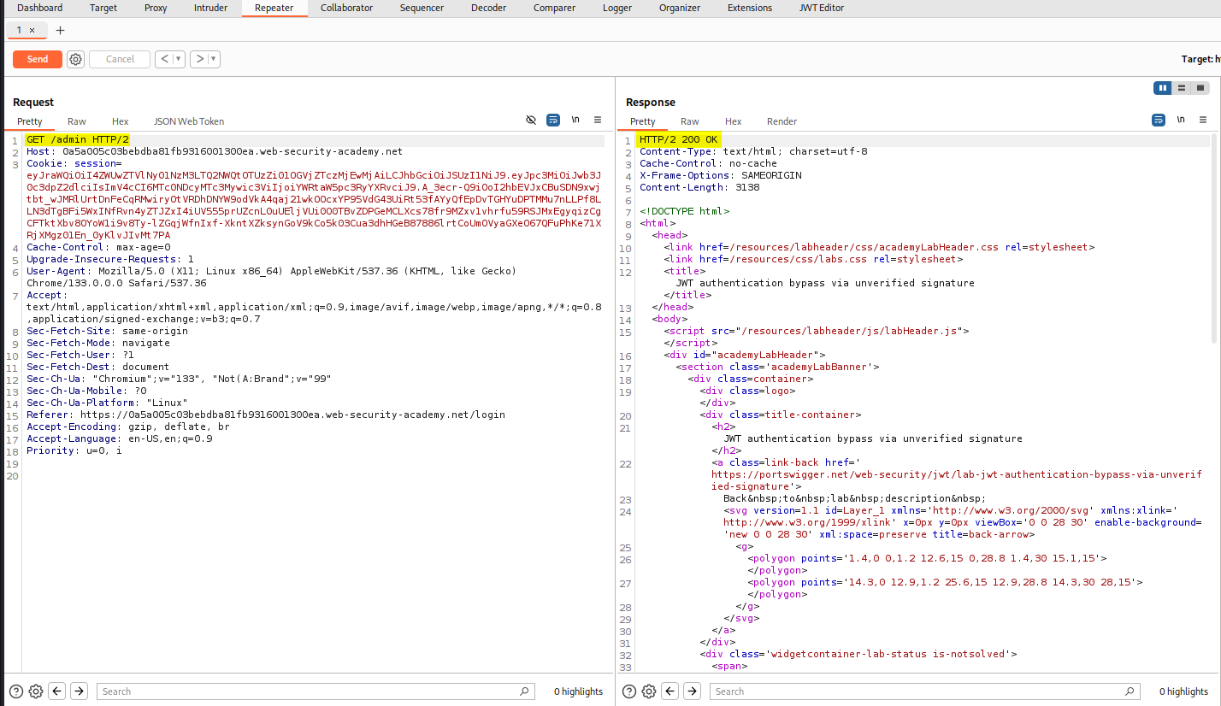Screen dimensions: 1221x706
Task: Close Repeater tab 1
Action: coord(32,30)
